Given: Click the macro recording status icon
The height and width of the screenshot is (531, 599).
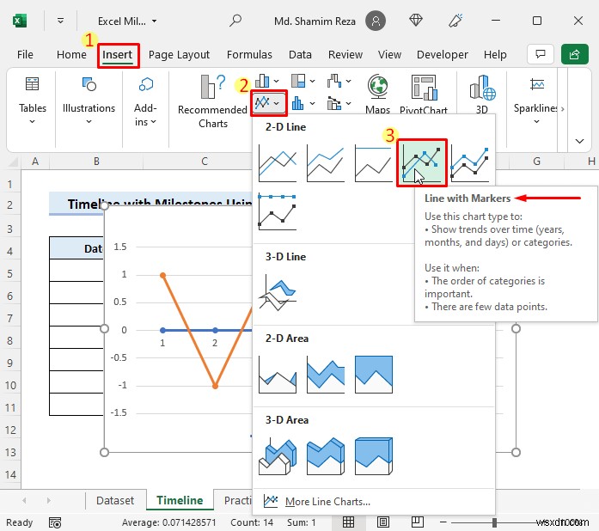Looking at the screenshot, I should [55, 522].
